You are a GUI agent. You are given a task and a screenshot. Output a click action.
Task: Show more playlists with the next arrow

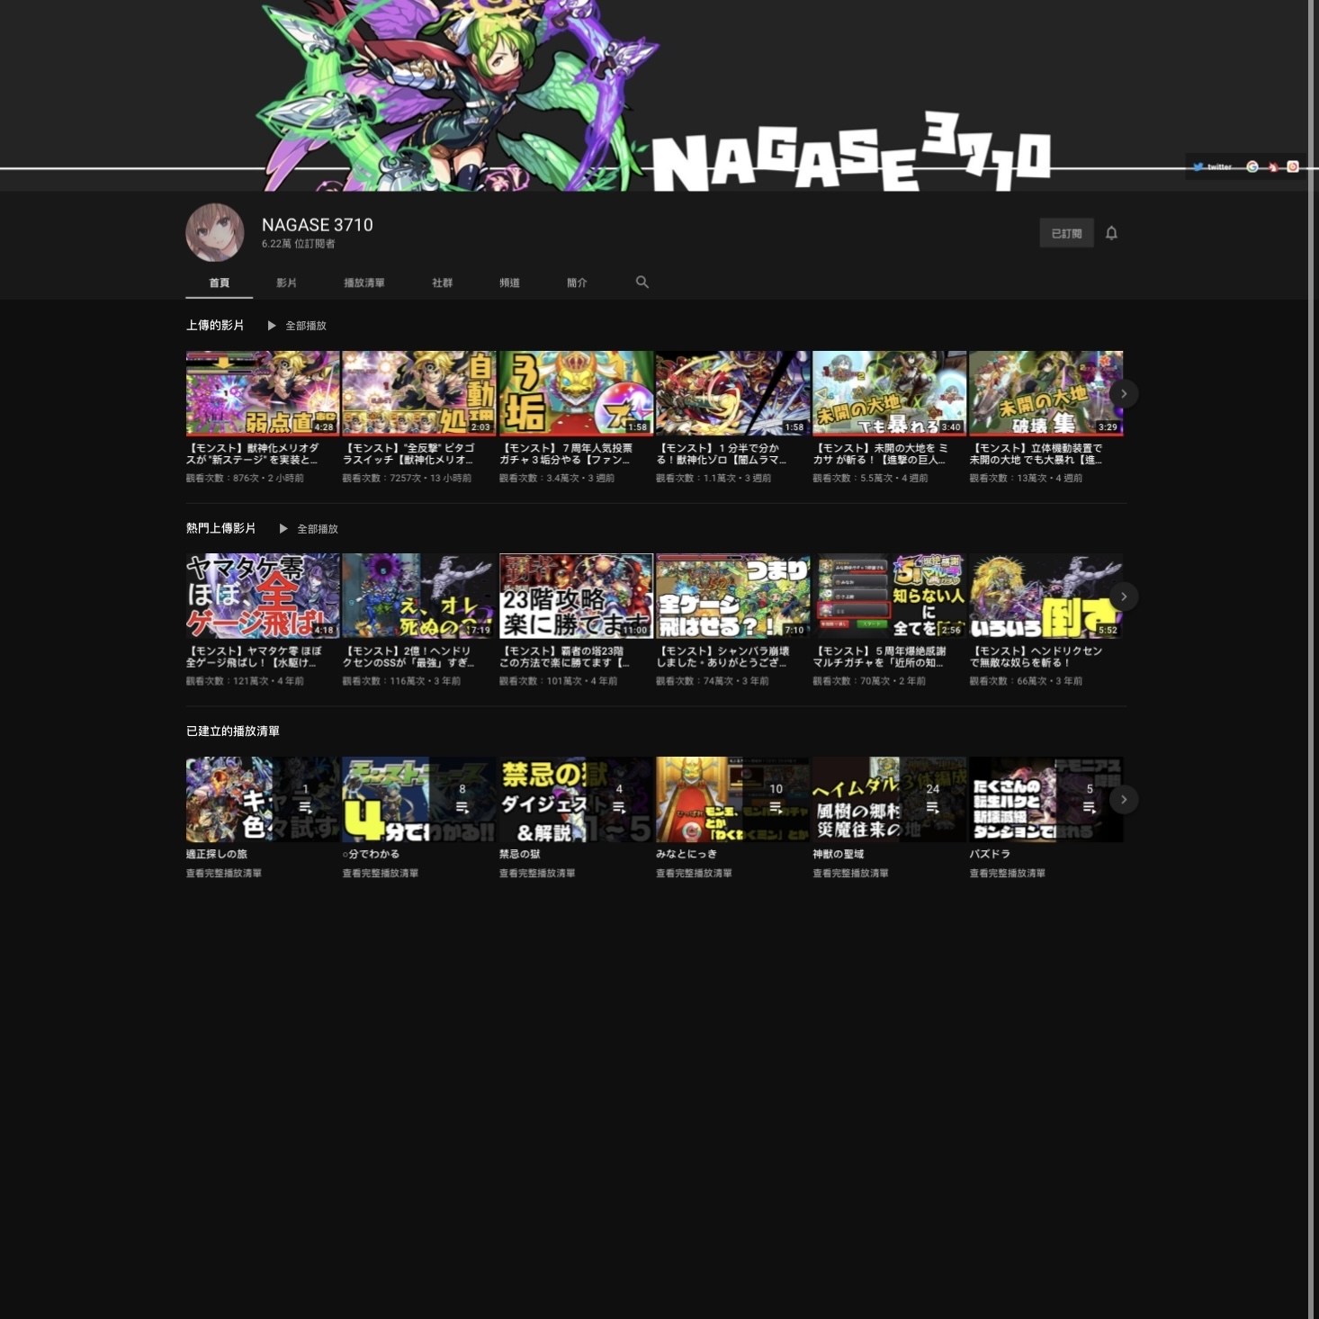1124,799
